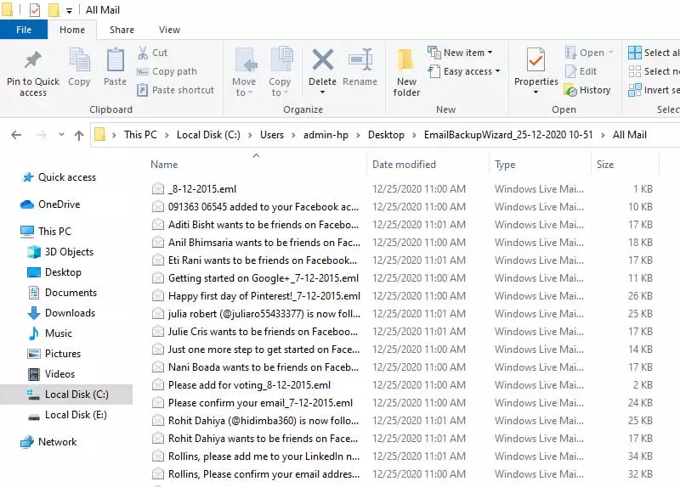
Task: Click the Cut scissors icon
Action: pos(143,53)
